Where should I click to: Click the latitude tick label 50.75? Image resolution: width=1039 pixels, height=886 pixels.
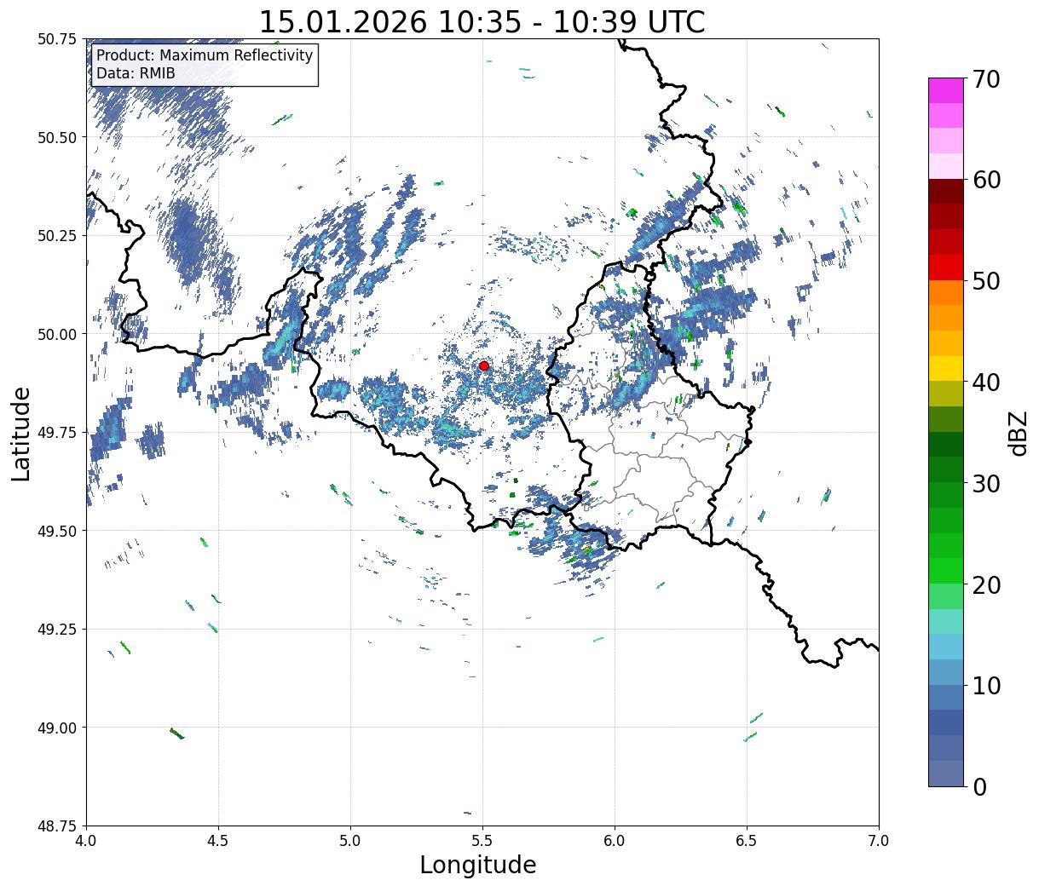57,39
